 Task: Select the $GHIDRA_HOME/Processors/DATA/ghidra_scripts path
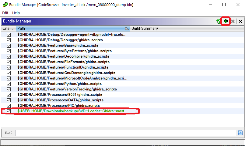pyautogui.click(x=60, y=100)
